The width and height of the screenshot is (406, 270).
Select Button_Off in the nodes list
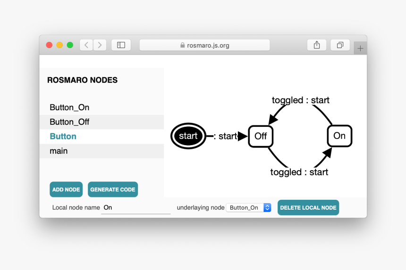point(69,122)
